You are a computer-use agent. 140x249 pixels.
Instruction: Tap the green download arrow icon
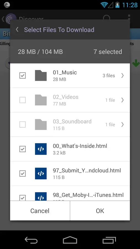[136, 63]
